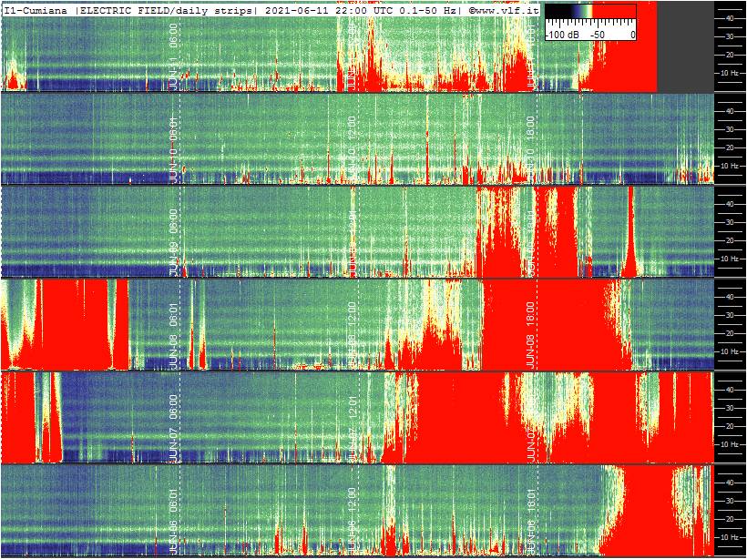The height and width of the screenshot is (559, 747).
Task: Click the gray no-data block in top strip
Action: click(x=686, y=46)
